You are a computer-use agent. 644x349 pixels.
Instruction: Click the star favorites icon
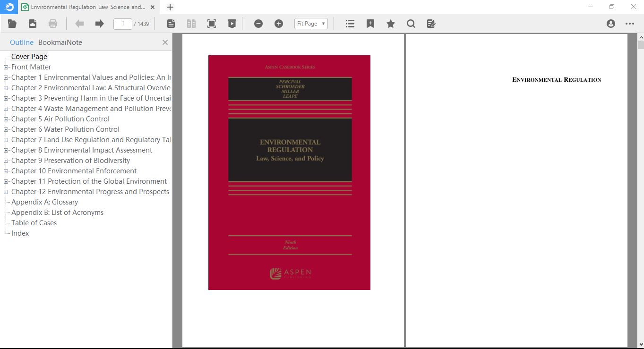(391, 24)
